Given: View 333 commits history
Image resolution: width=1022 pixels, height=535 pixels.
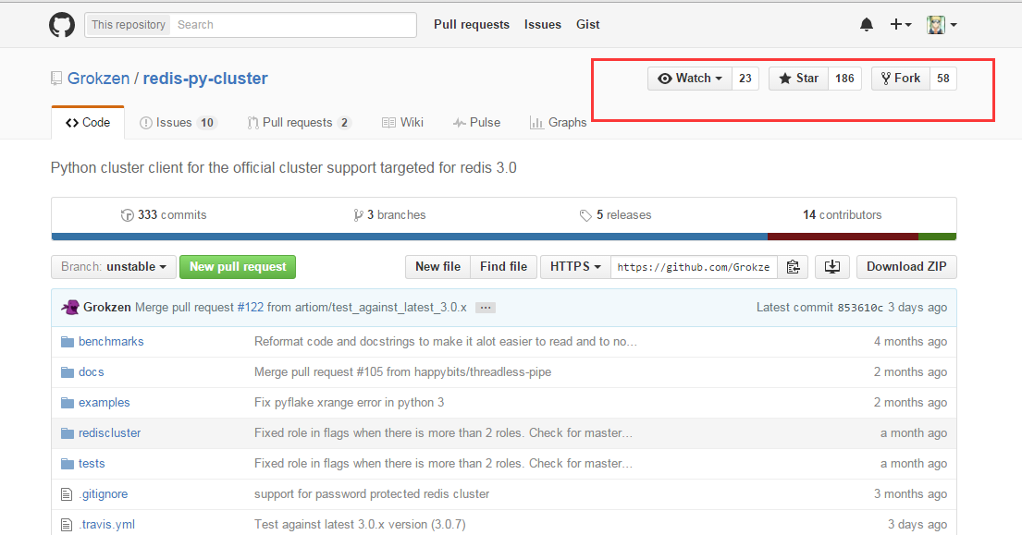Looking at the screenshot, I should pyautogui.click(x=164, y=214).
